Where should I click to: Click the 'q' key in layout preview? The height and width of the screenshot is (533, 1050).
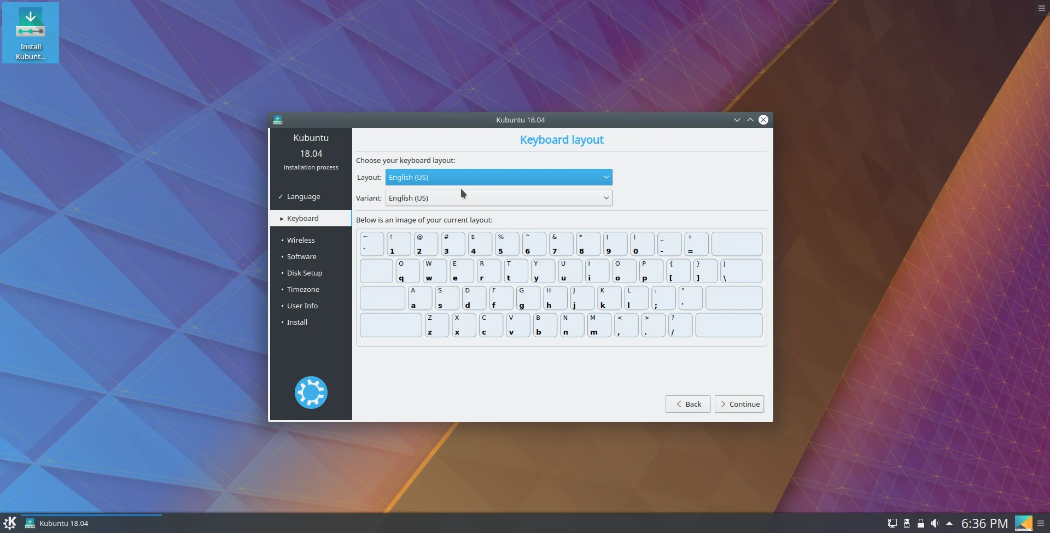coord(407,271)
